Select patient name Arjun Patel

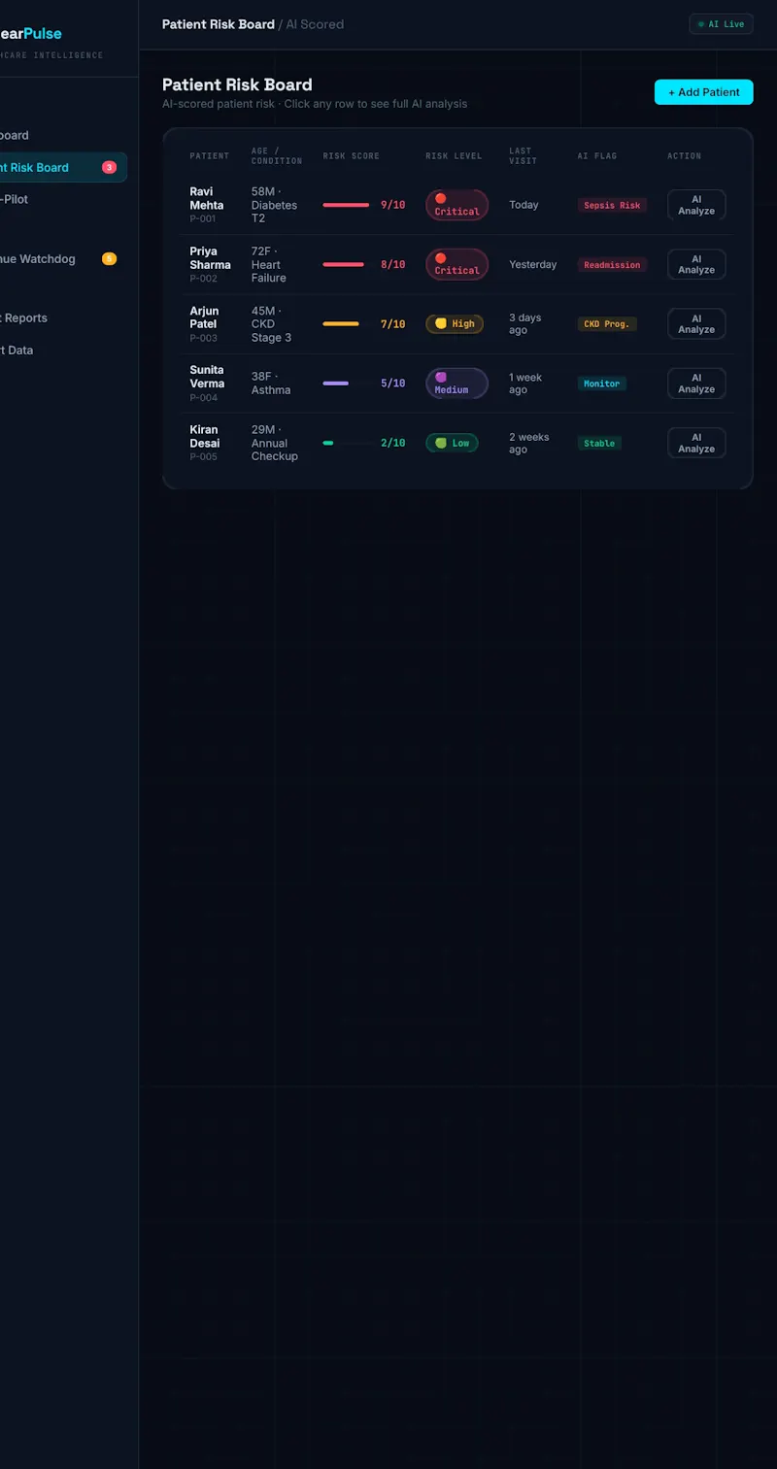click(204, 317)
